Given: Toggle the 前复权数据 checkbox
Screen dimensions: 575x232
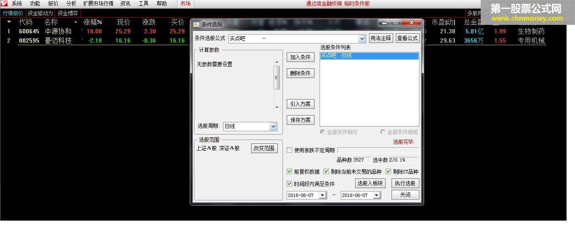Looking at the screenshot, I should tap(290, 172).
